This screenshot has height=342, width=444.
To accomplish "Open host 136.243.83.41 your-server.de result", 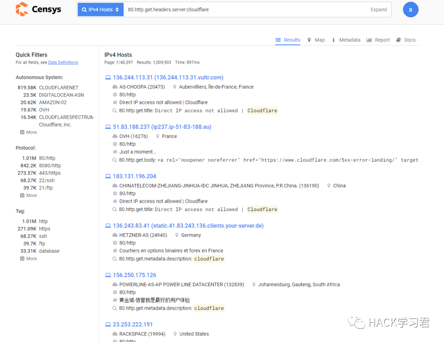I will (188, 226).
